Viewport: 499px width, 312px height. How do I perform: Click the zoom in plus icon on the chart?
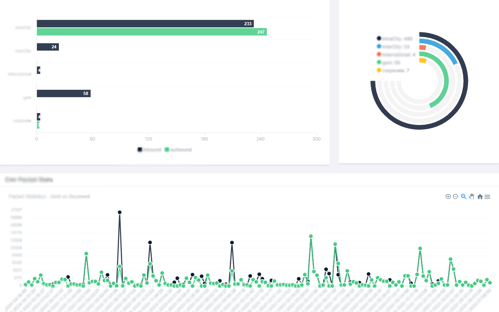pos(448,196)
